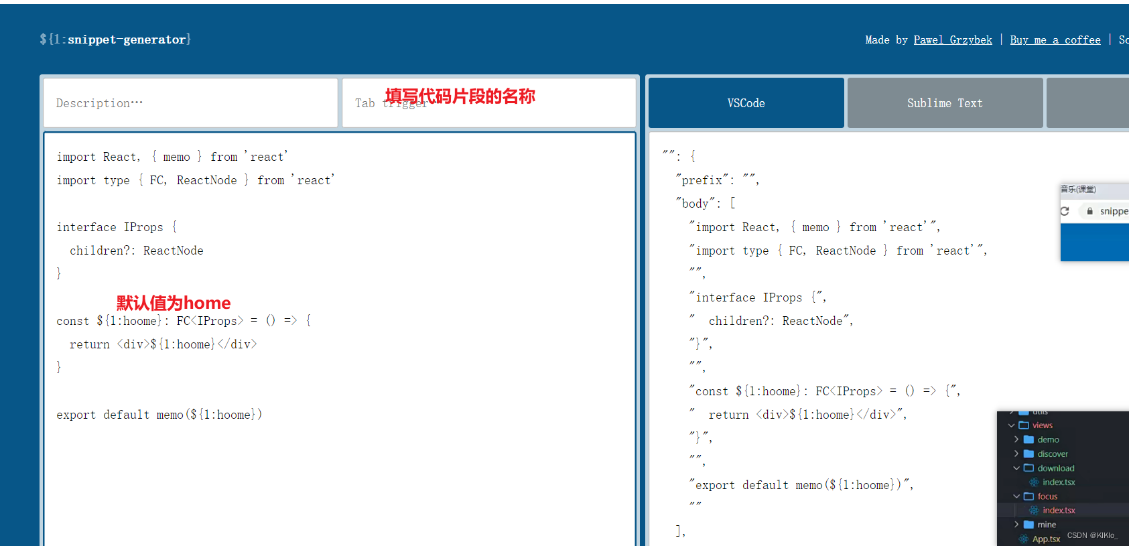Click the React icon of index.tsx under focus
This screenshot has height=546, width=1129.
point(1034,510)
